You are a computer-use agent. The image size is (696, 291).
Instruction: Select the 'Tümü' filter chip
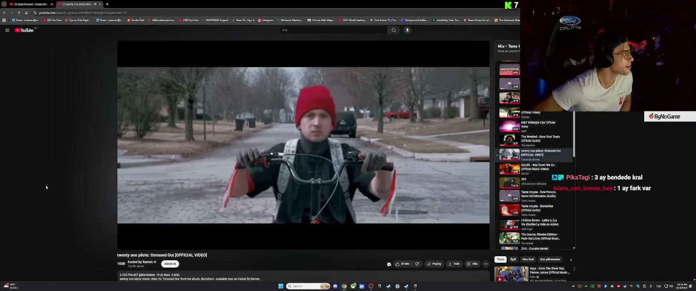[x=501, y=259]
